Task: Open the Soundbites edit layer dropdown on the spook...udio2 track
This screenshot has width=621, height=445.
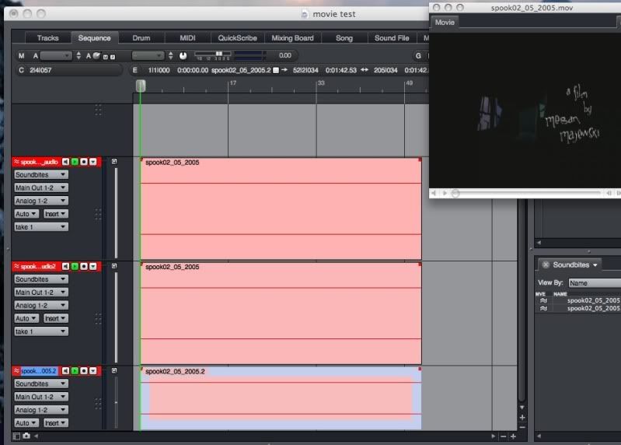Action: [40, 279]
